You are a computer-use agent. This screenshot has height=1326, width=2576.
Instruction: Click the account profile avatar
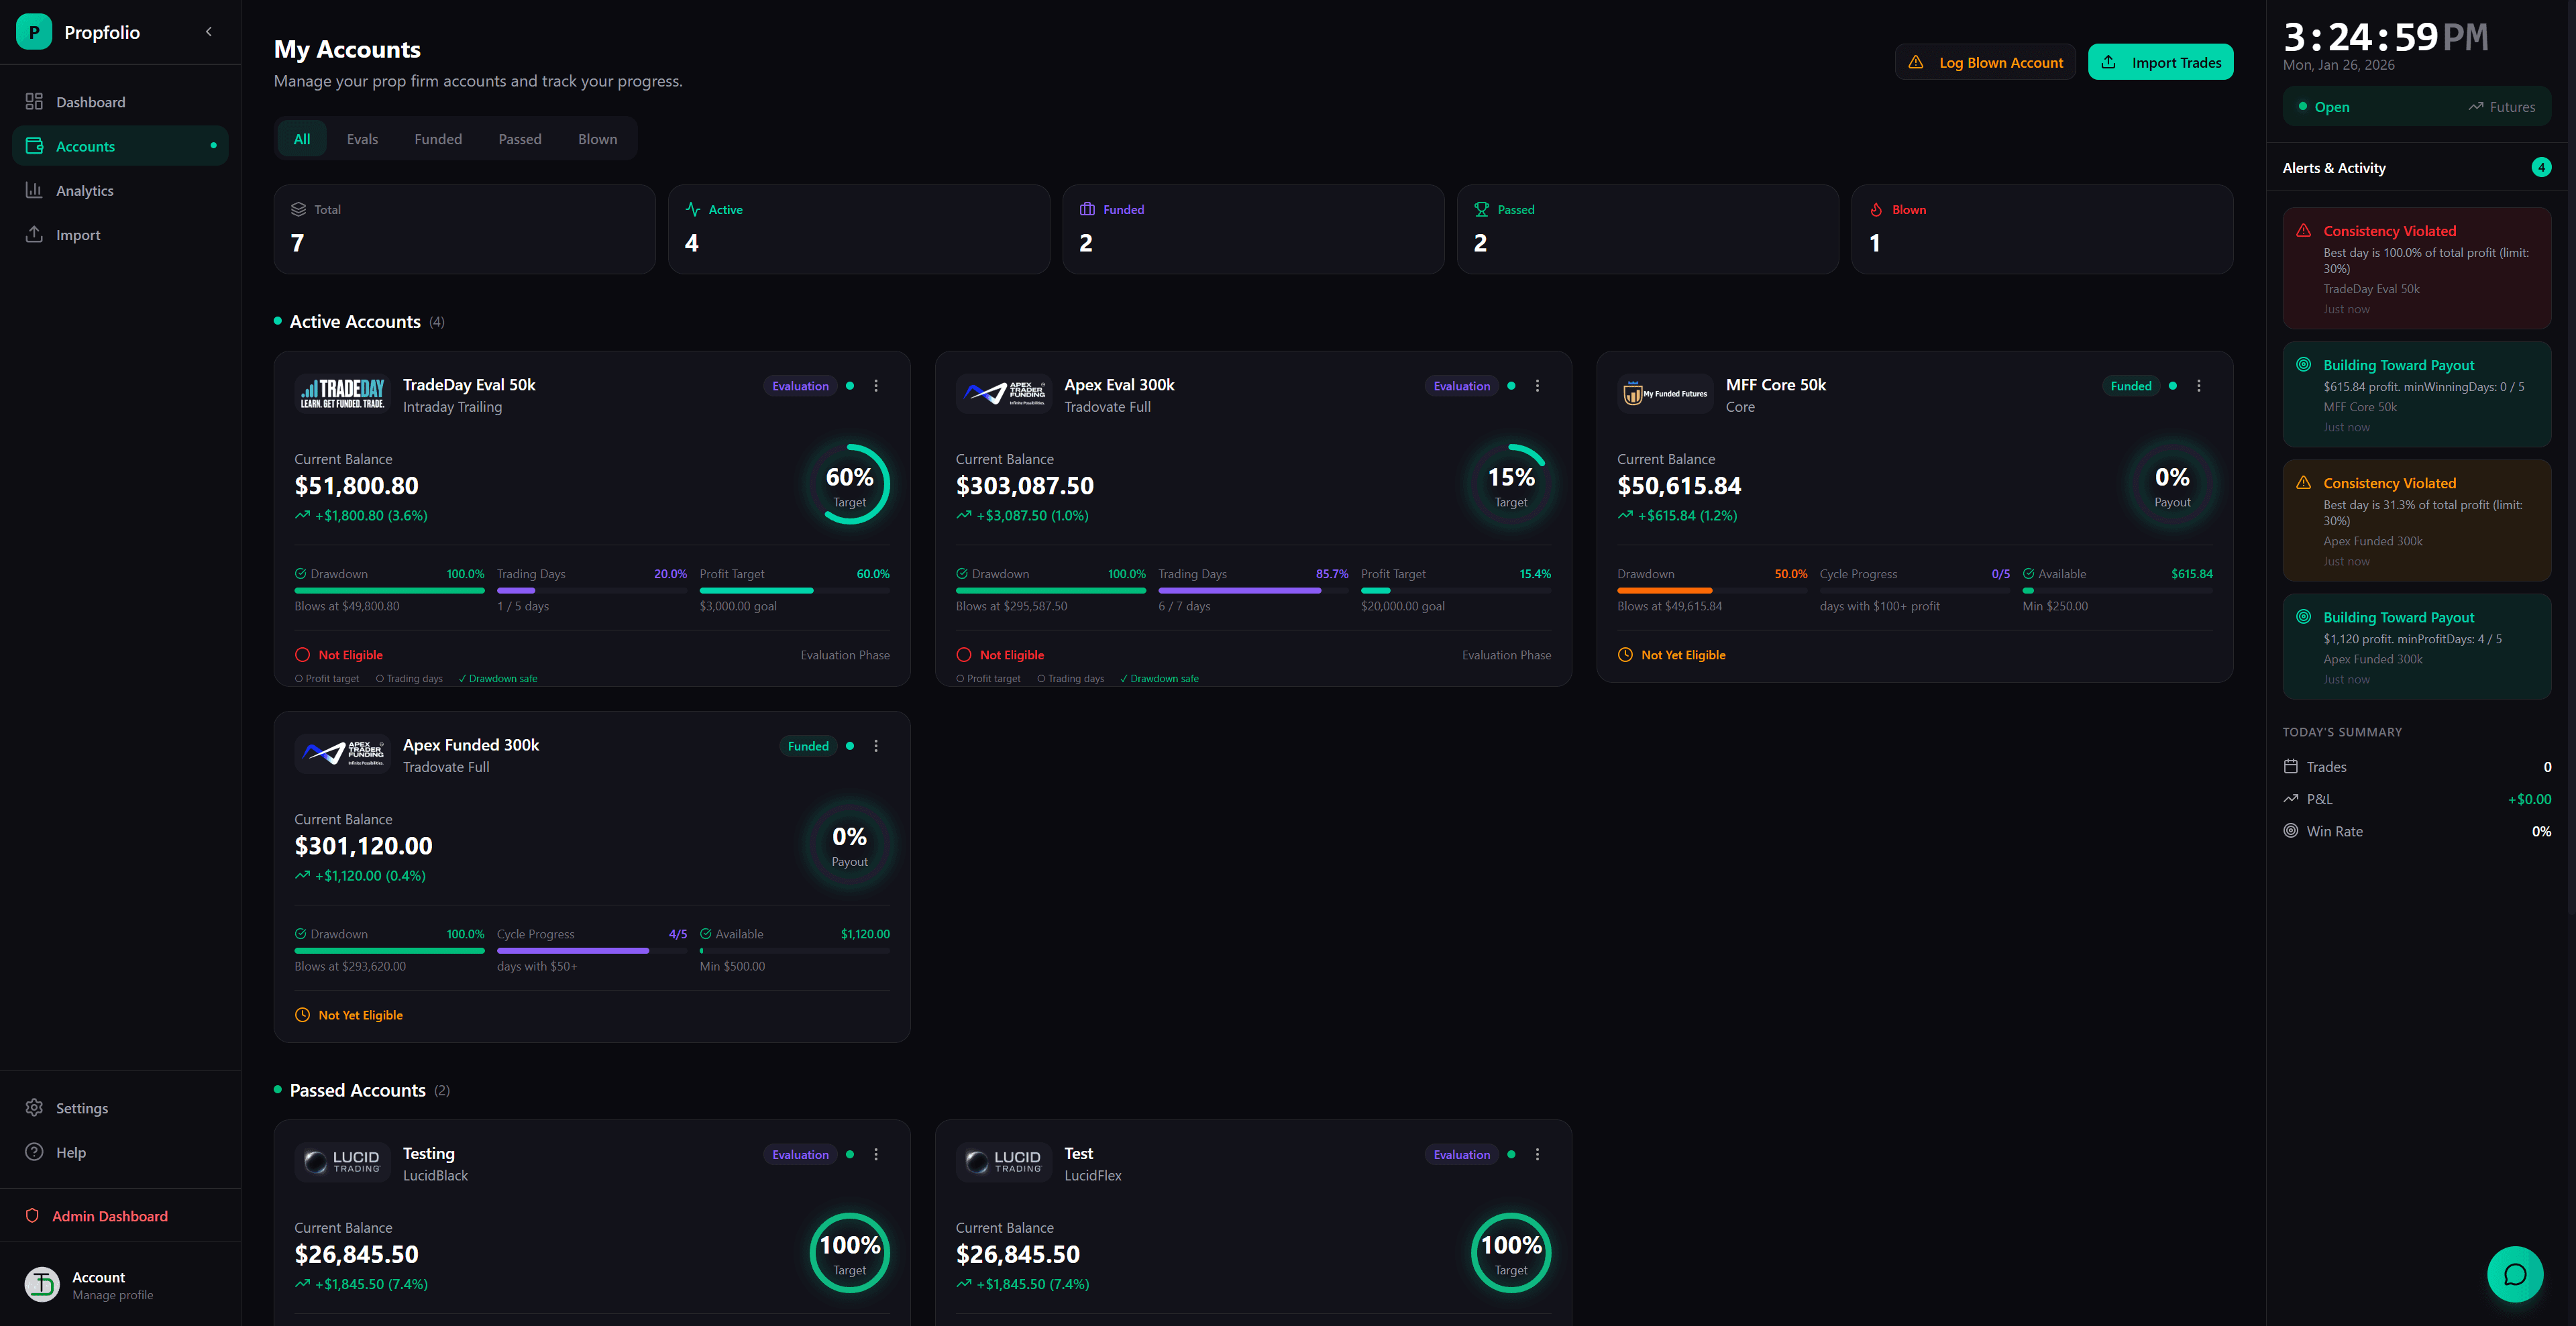[42, 1285]
